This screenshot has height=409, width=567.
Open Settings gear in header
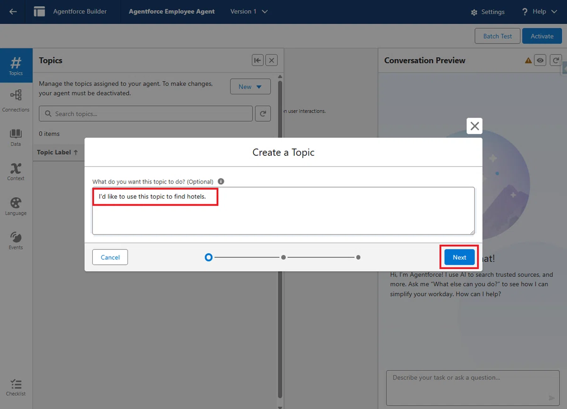click(x=488, y=12)
